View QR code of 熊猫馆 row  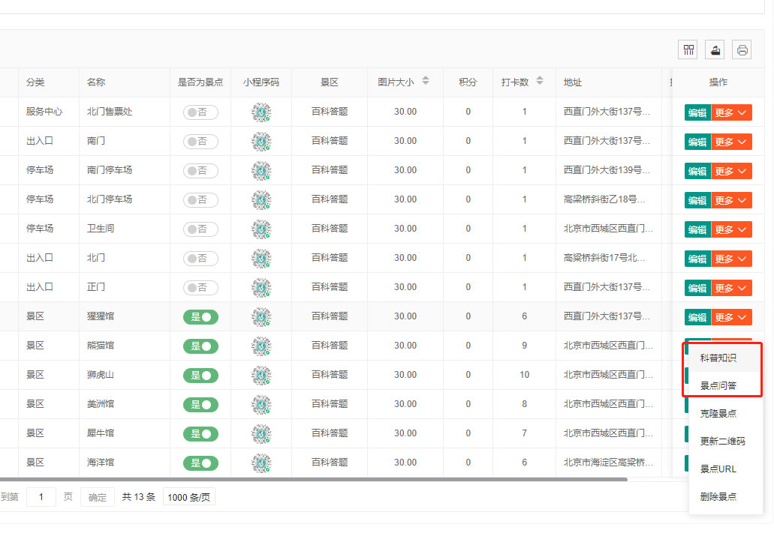pyautogui.click(x=261, y=346)
